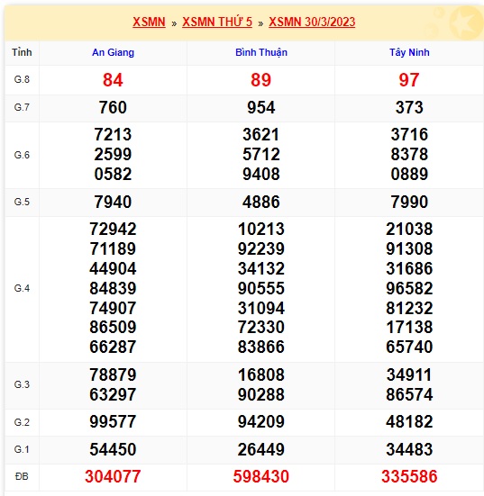
Task: Click the Tây Ninh province header
Action: click(409, 52)
